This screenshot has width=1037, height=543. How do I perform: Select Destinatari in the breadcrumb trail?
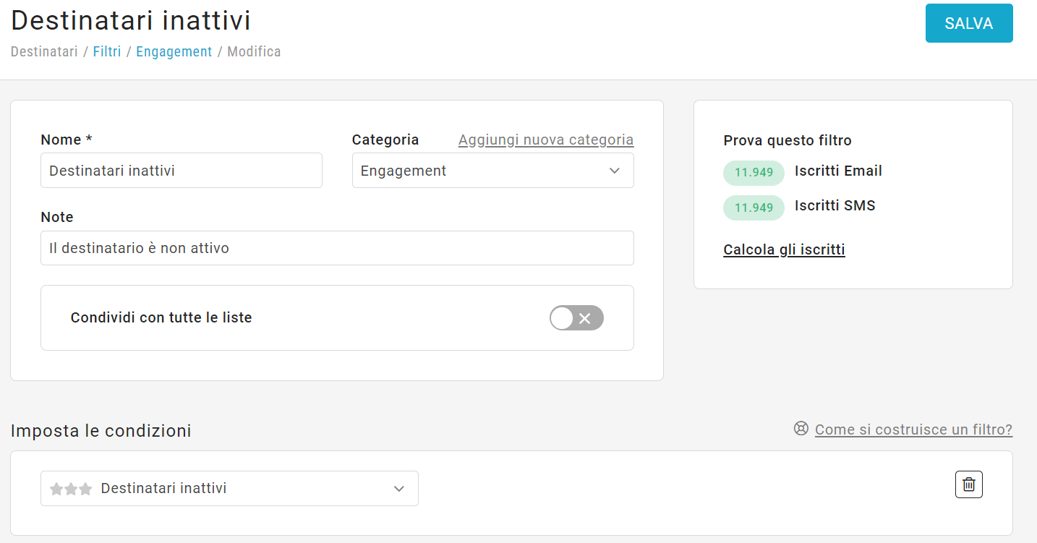[x=44, y=52]
